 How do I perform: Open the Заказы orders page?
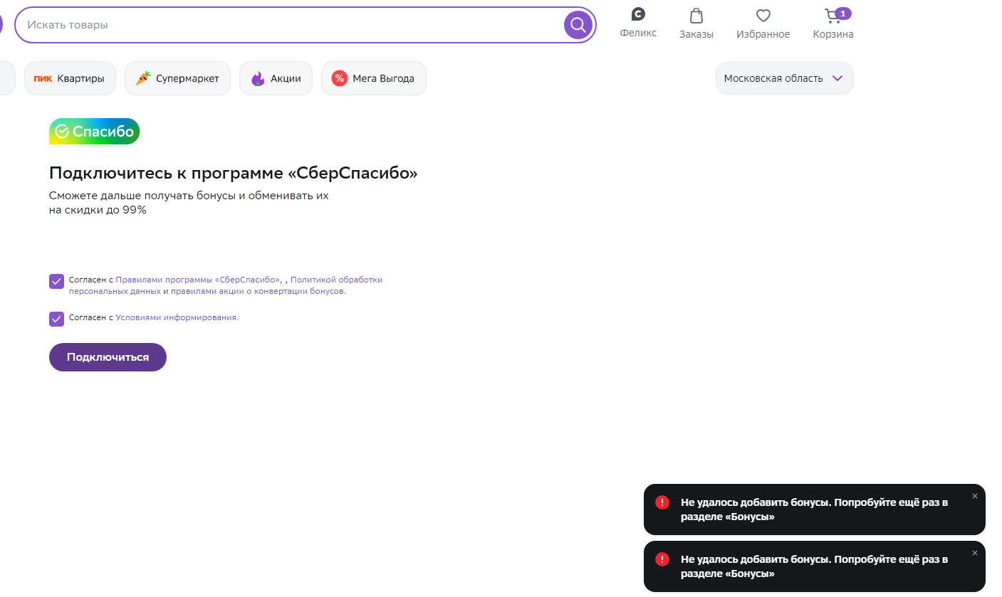(696, 23)
